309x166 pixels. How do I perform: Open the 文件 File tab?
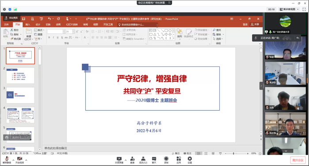click(x=6, y=24)
